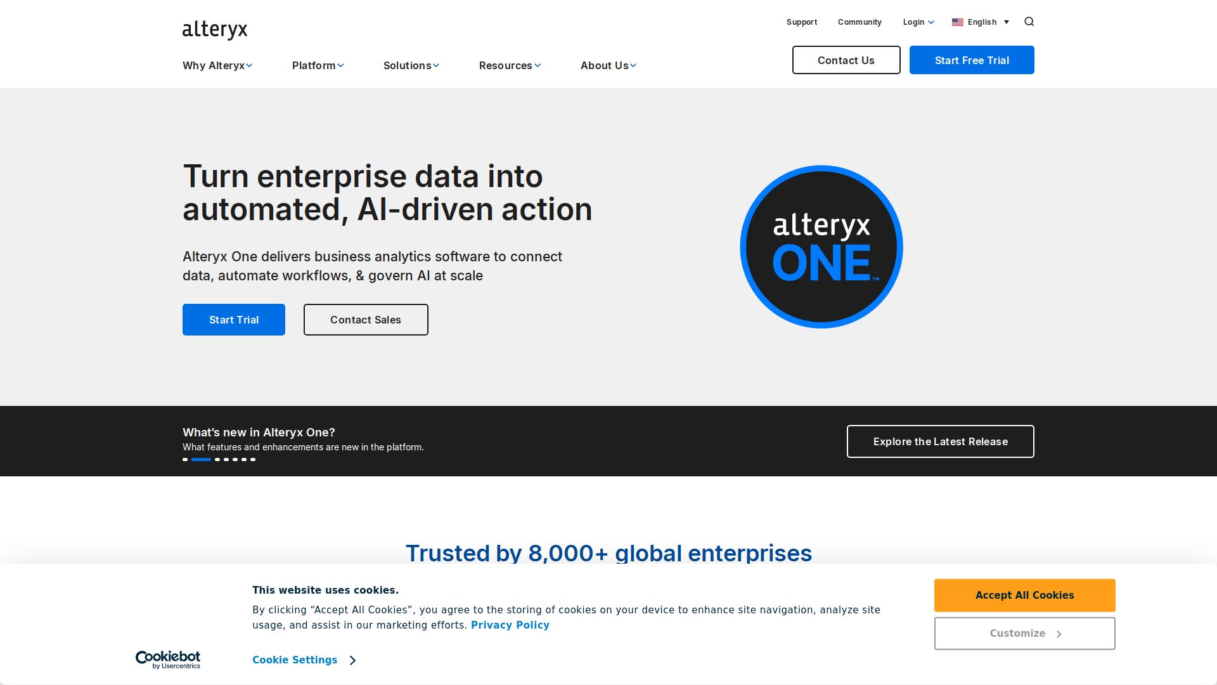Viewport: 1217px width, 685px height.
Task: Select the first carousel slide dot
Action: 185,459
